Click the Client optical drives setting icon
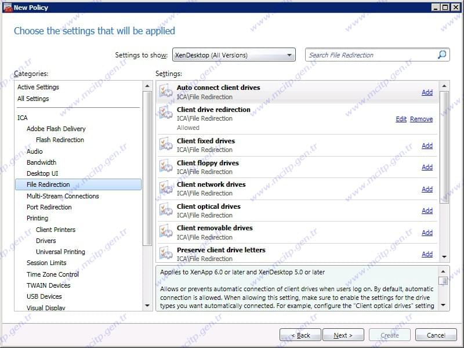Viewport: 464px width, 348px height. point(166,210)
